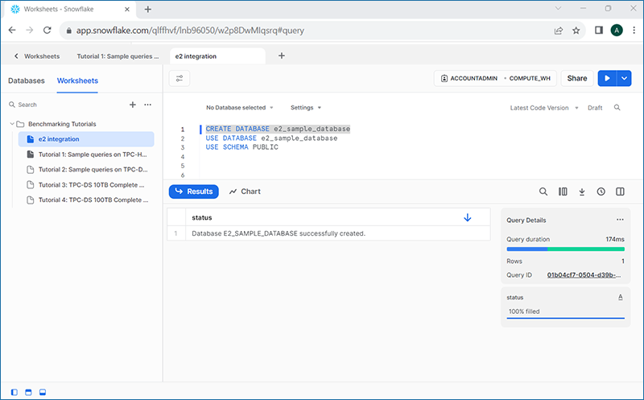Open Tutorial 4: TPC-DS 100TB Complete
644x400 pixels.
pyautogui.click(x=86, y=200)
